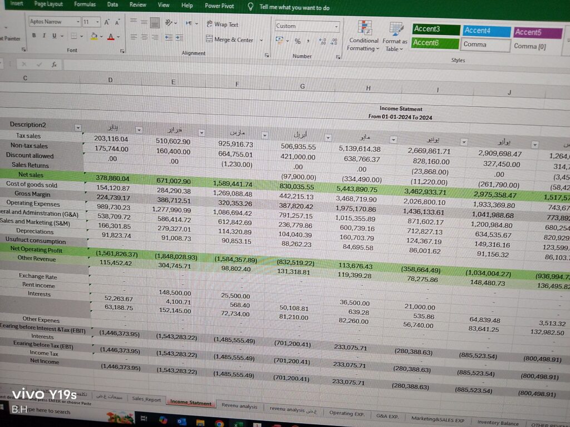Middle-align the cell contents

tap(144, 22)
